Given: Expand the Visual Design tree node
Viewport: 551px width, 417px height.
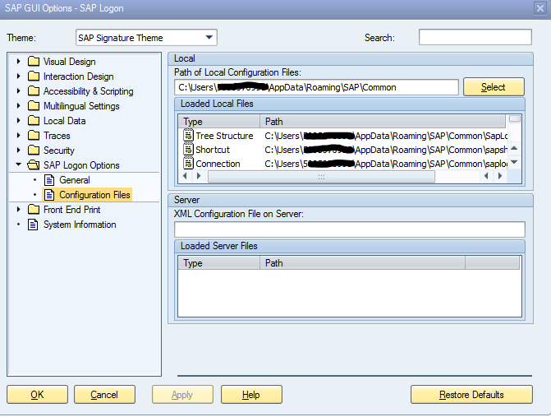Looking at the screenshot, I should coord(19,61).
